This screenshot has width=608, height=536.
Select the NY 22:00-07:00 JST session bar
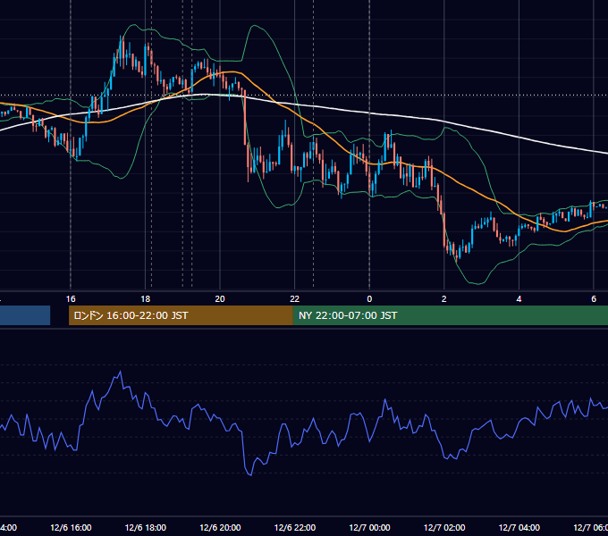450,315
